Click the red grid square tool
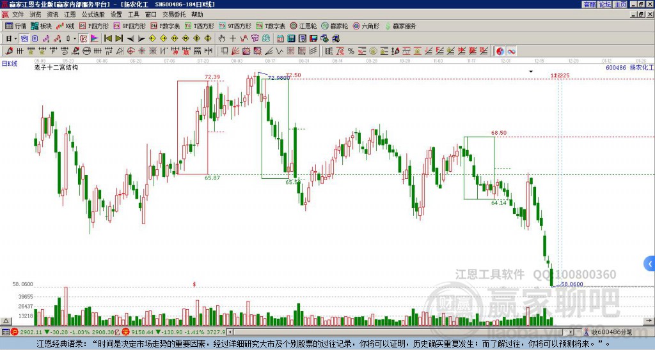Screen dimensions: 655x350 [x=290, y=51]
